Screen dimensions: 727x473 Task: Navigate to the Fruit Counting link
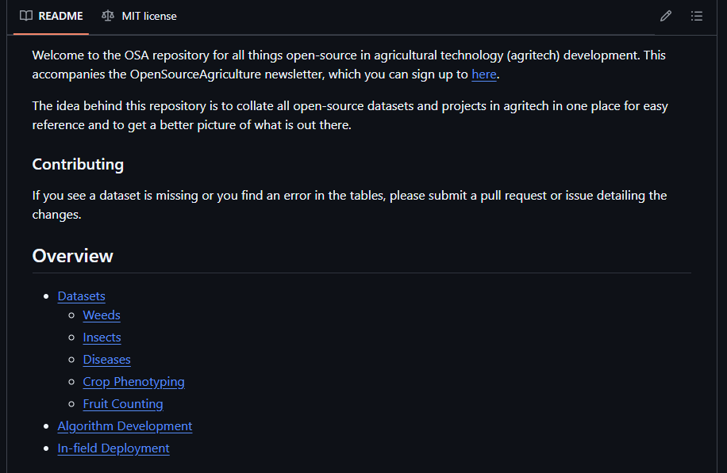click(123, 404)
